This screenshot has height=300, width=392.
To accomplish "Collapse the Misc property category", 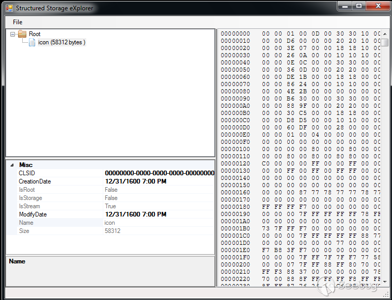I will click(x=12, y=165).
